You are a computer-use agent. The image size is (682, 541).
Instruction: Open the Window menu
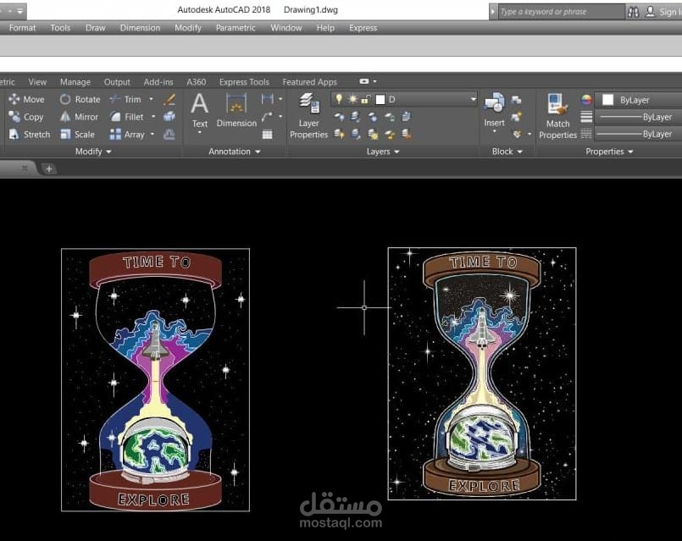point(286,28)
